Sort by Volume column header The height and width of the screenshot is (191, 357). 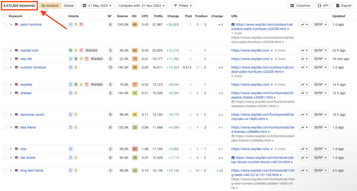coord(122,16)
